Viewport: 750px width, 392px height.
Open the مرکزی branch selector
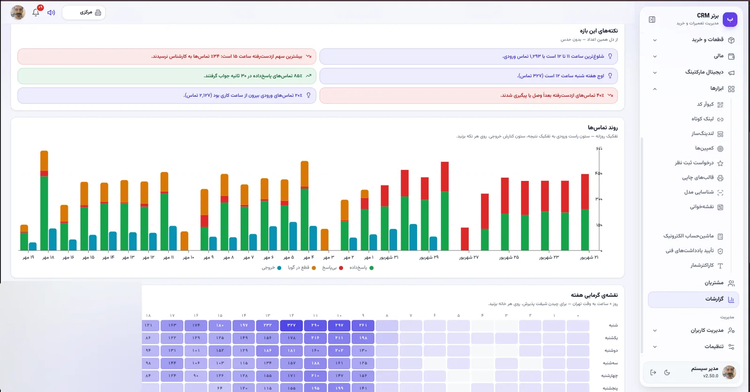click(83, 13)
